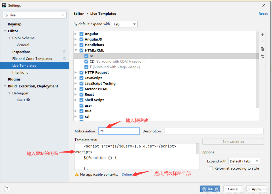Click the Editor breadcrumb
272x194 pixels.
78,14
